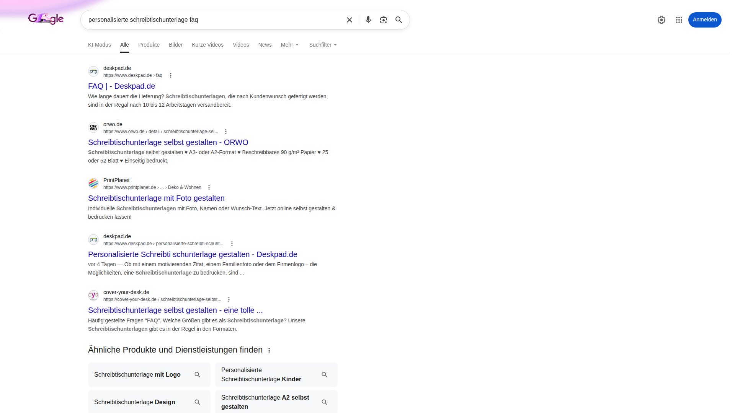This screenshot has height=413, width=735.
Task: Click the deskpad.de site favicon
Action: click(93, 71)
